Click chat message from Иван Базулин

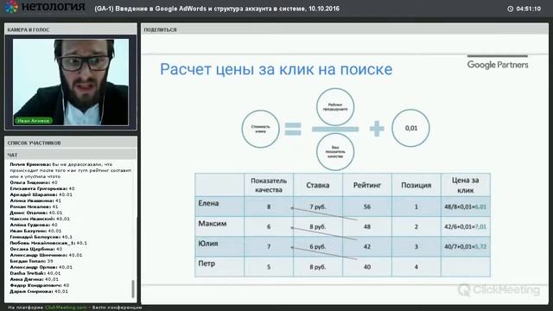[x=35, y=231]
